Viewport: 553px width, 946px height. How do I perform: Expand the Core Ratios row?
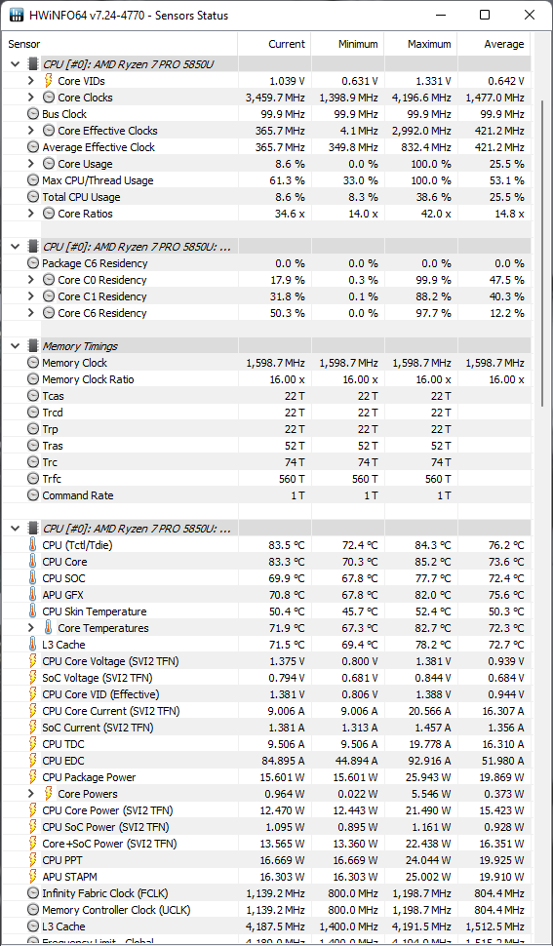[31, 214]
